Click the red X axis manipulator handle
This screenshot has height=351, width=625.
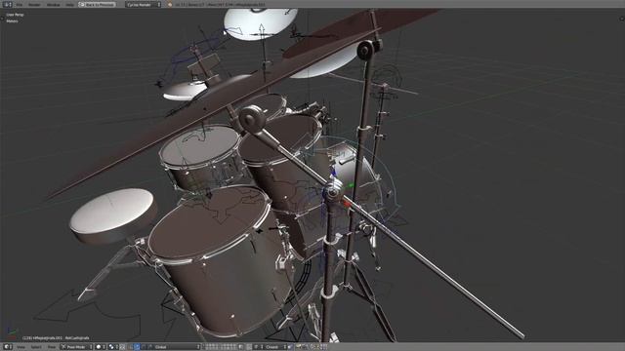tap(347, 204)
